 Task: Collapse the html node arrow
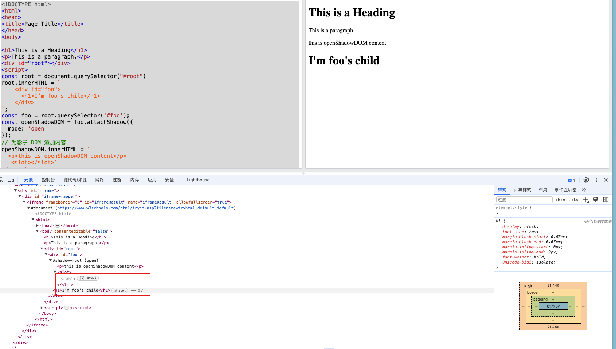pyautogui.click(x=33, y=220)
